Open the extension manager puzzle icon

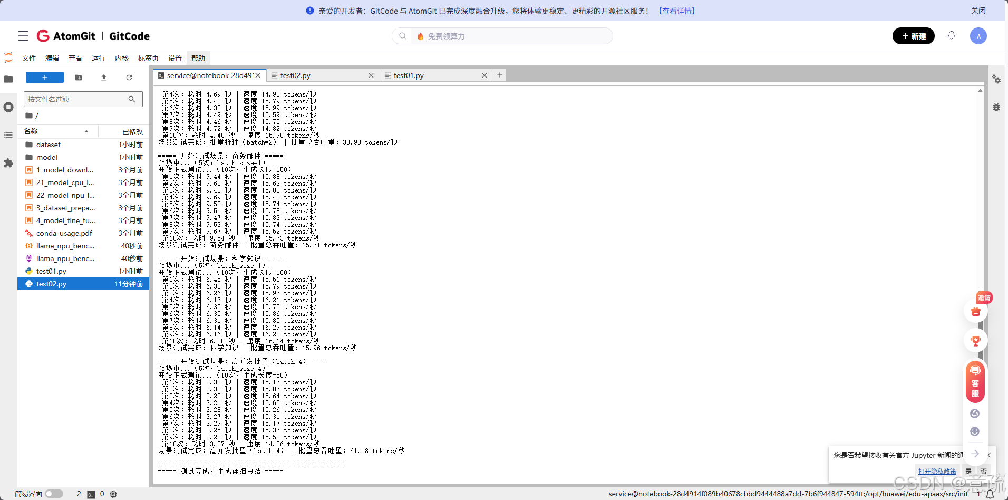click(x=8, y=163)
